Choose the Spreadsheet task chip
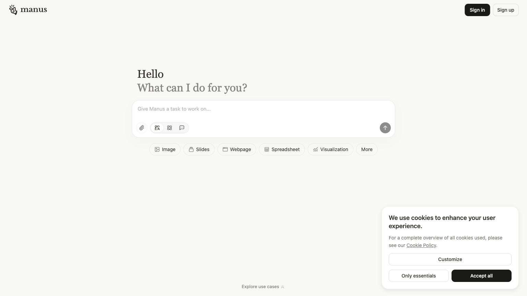This screenshot has width=527, height=296. [282, 149]
